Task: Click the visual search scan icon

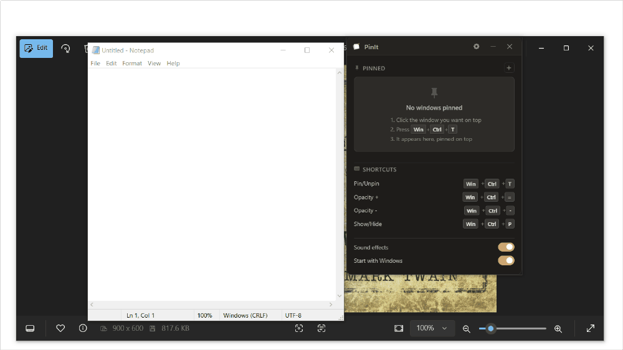Action: [x=299, y=328]
